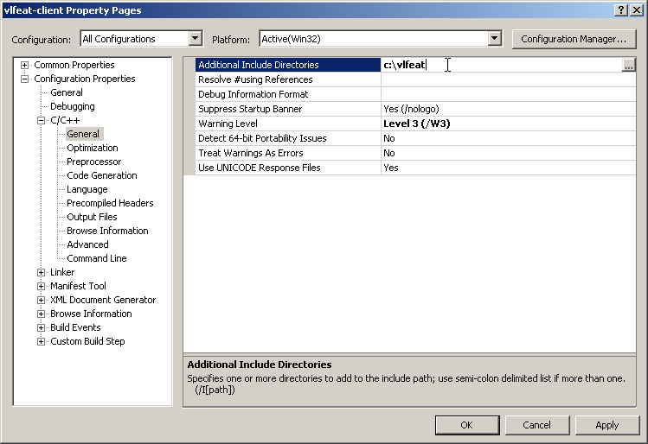The image size is (648, 444).
Task: Expand the Common Properties node
Action: [x=25, y=66]
